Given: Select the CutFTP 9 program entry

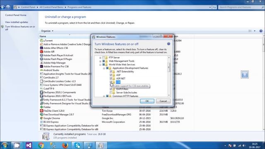Looking at the screenshot, I should point(49,89).
